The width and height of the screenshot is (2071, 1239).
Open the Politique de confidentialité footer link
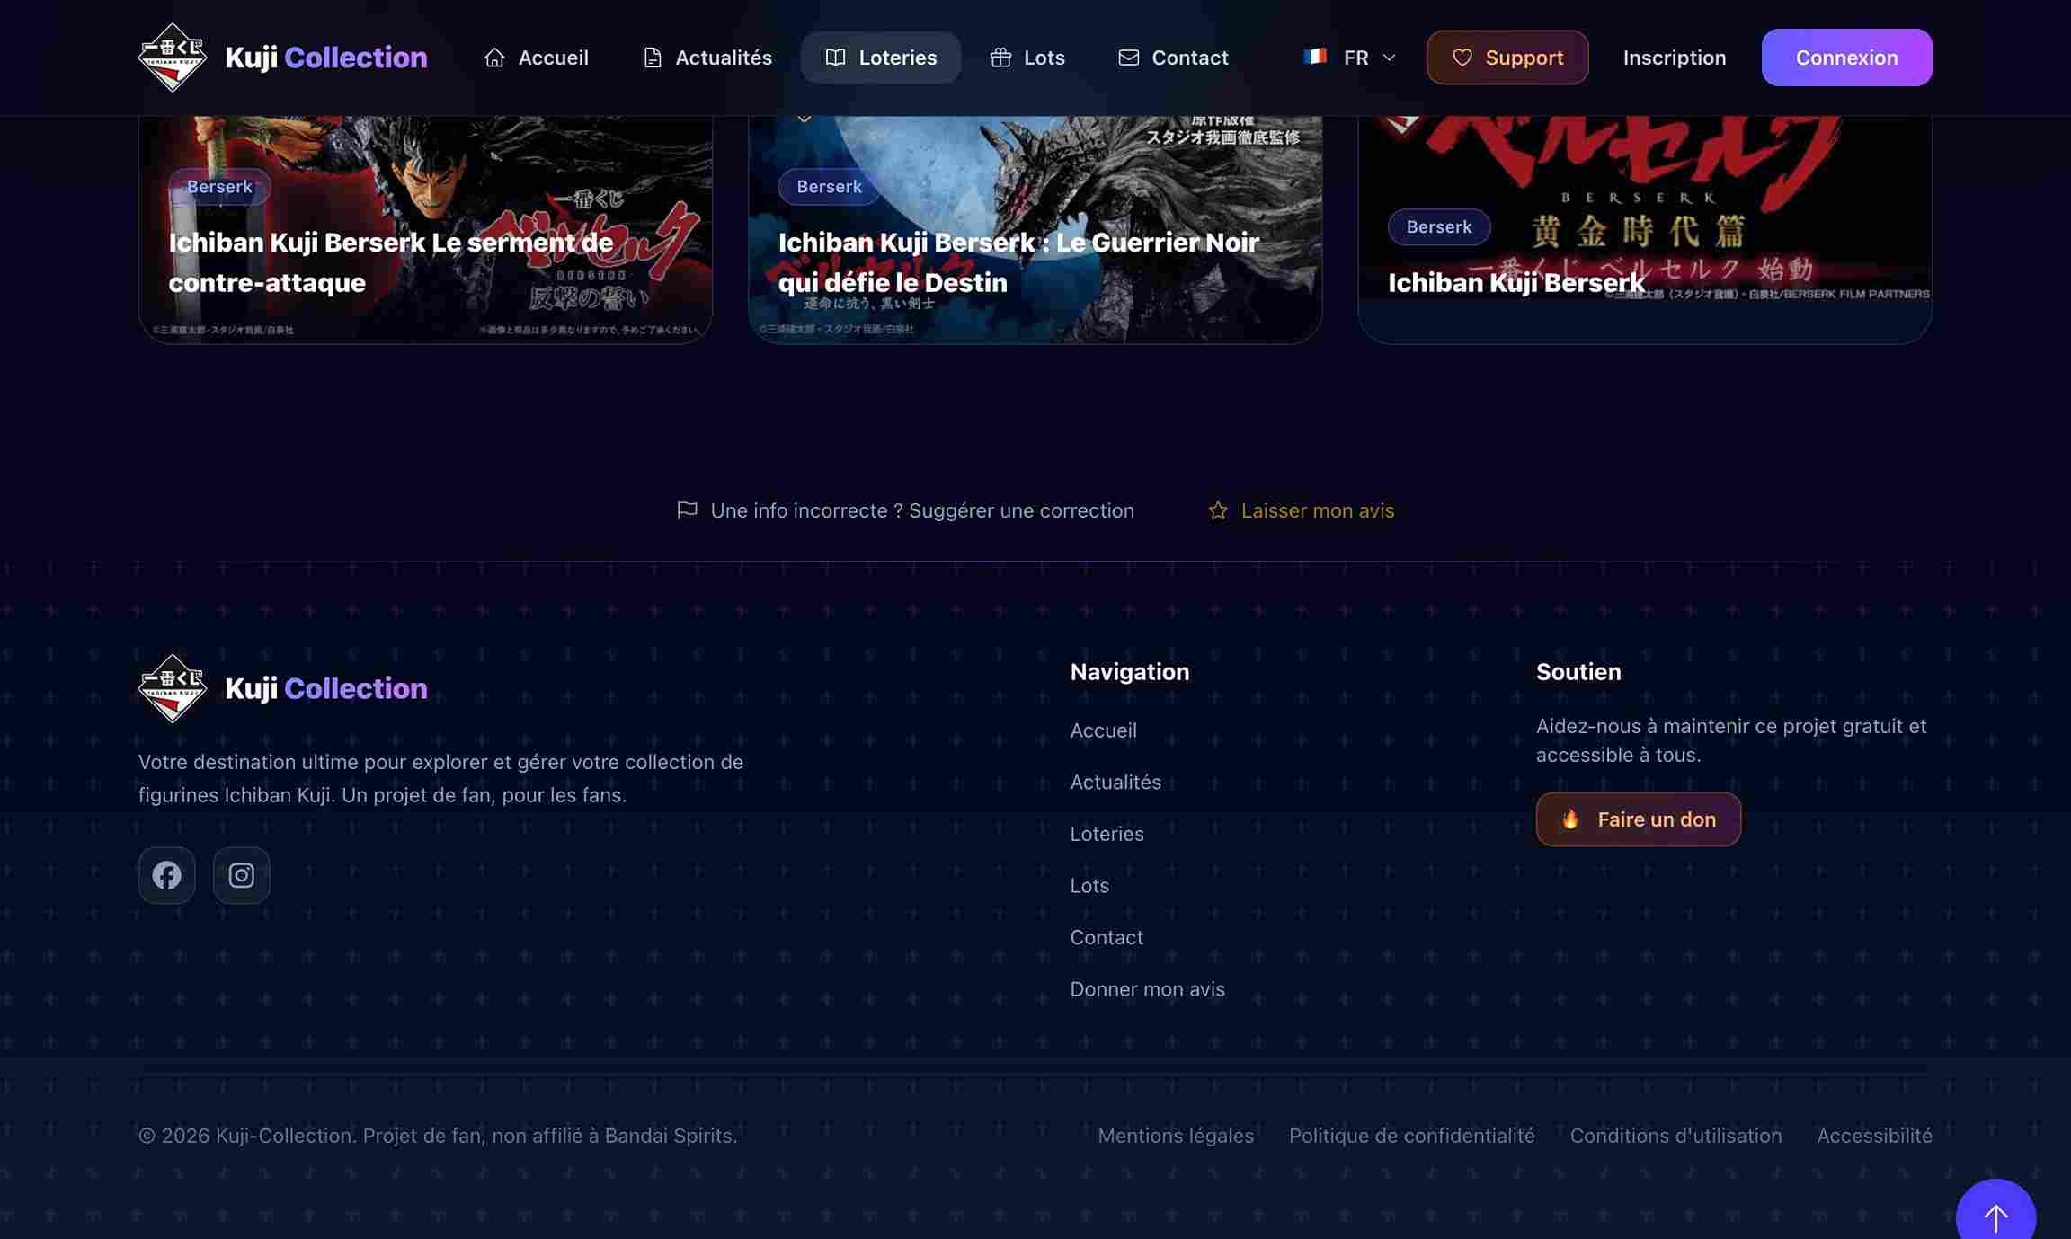pos(1411,1135)
